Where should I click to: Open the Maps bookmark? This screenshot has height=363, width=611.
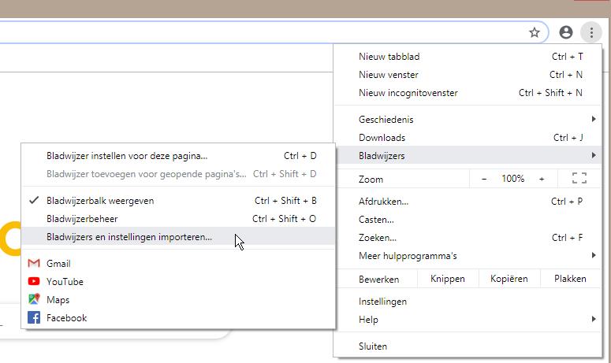[x=58, y=300]
